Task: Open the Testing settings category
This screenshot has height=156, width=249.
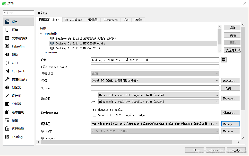Action: click(19, 137)
